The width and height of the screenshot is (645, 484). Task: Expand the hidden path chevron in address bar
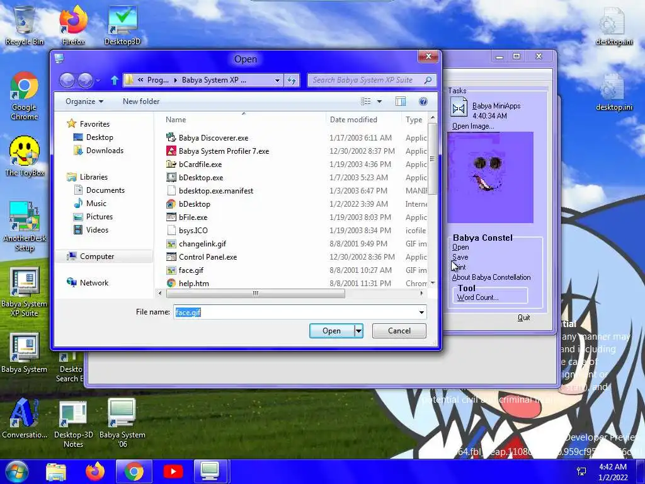[x=140, y=80]
